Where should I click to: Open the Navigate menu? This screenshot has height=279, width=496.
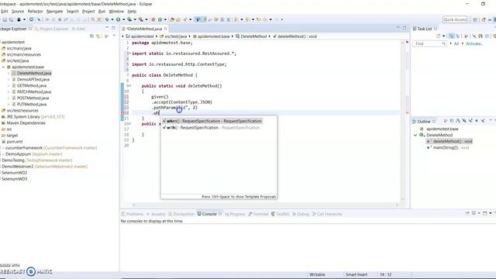[x=54, y=12]
